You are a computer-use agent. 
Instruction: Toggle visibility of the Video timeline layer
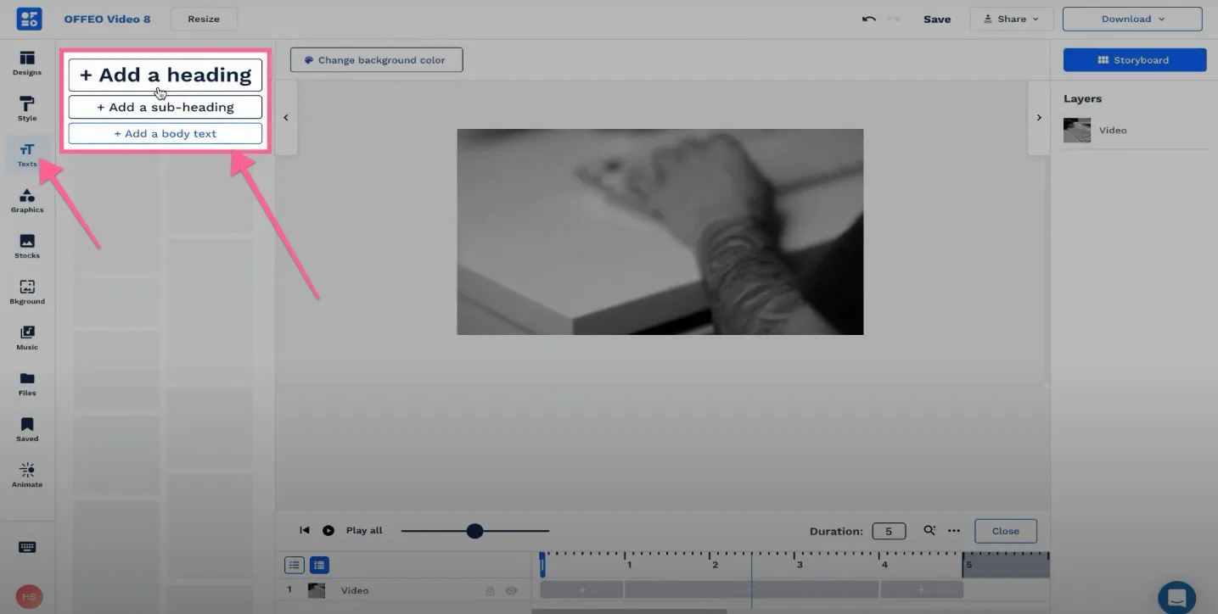pyautogui.click(x=512, y=590)
